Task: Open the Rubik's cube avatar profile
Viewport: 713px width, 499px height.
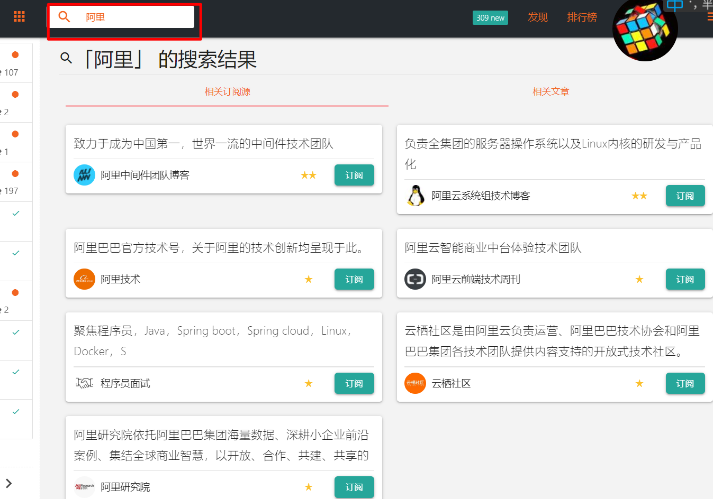Action: click(645, 29)
